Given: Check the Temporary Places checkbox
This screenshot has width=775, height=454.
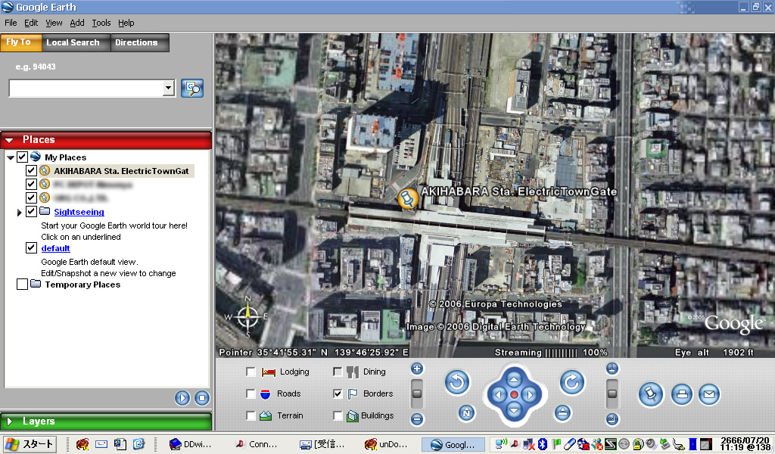Looking at the screenshot, I should [22, 284].
